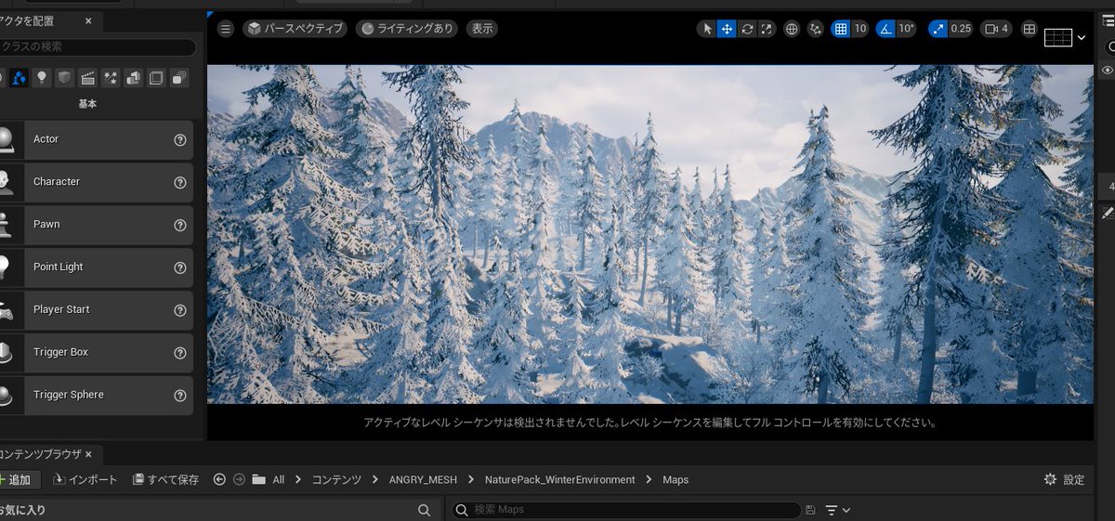Toggle rotation angle snapping
1115x521 pixels.
click(885, 29)
